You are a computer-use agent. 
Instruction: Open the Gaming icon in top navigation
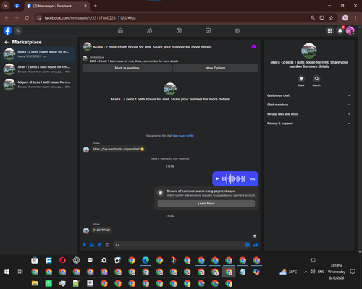click(237, 30)
